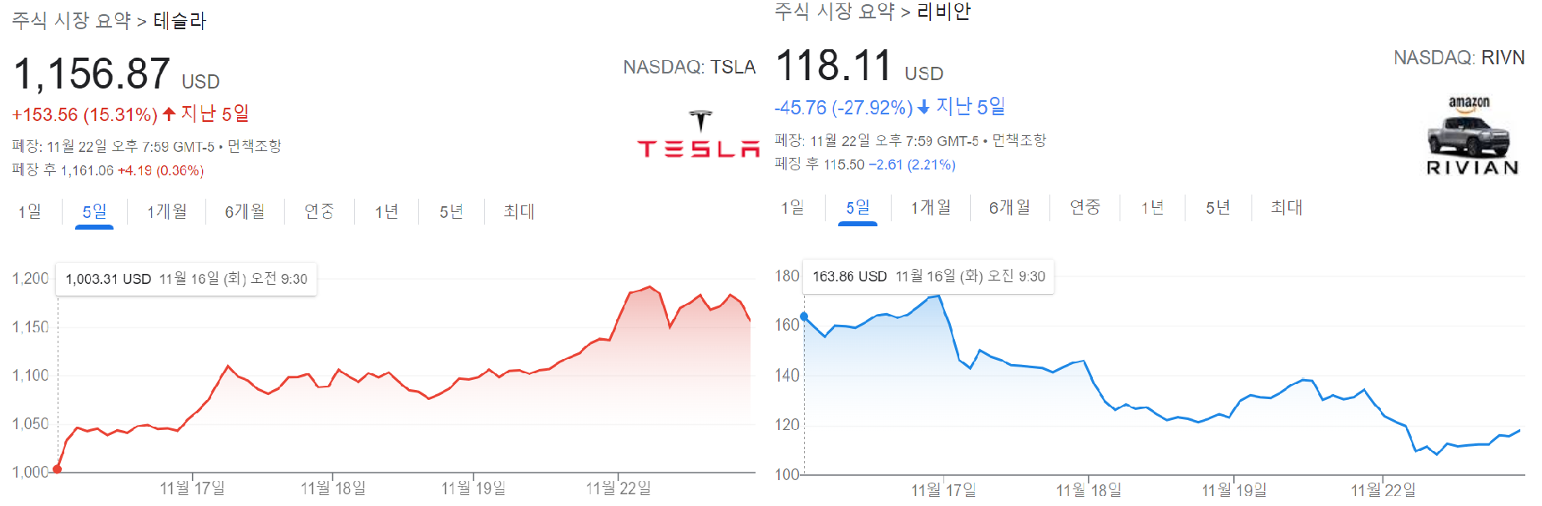
Task: Open the 주식 시장 요약 link above Tesla
Action: coord(72,20)
